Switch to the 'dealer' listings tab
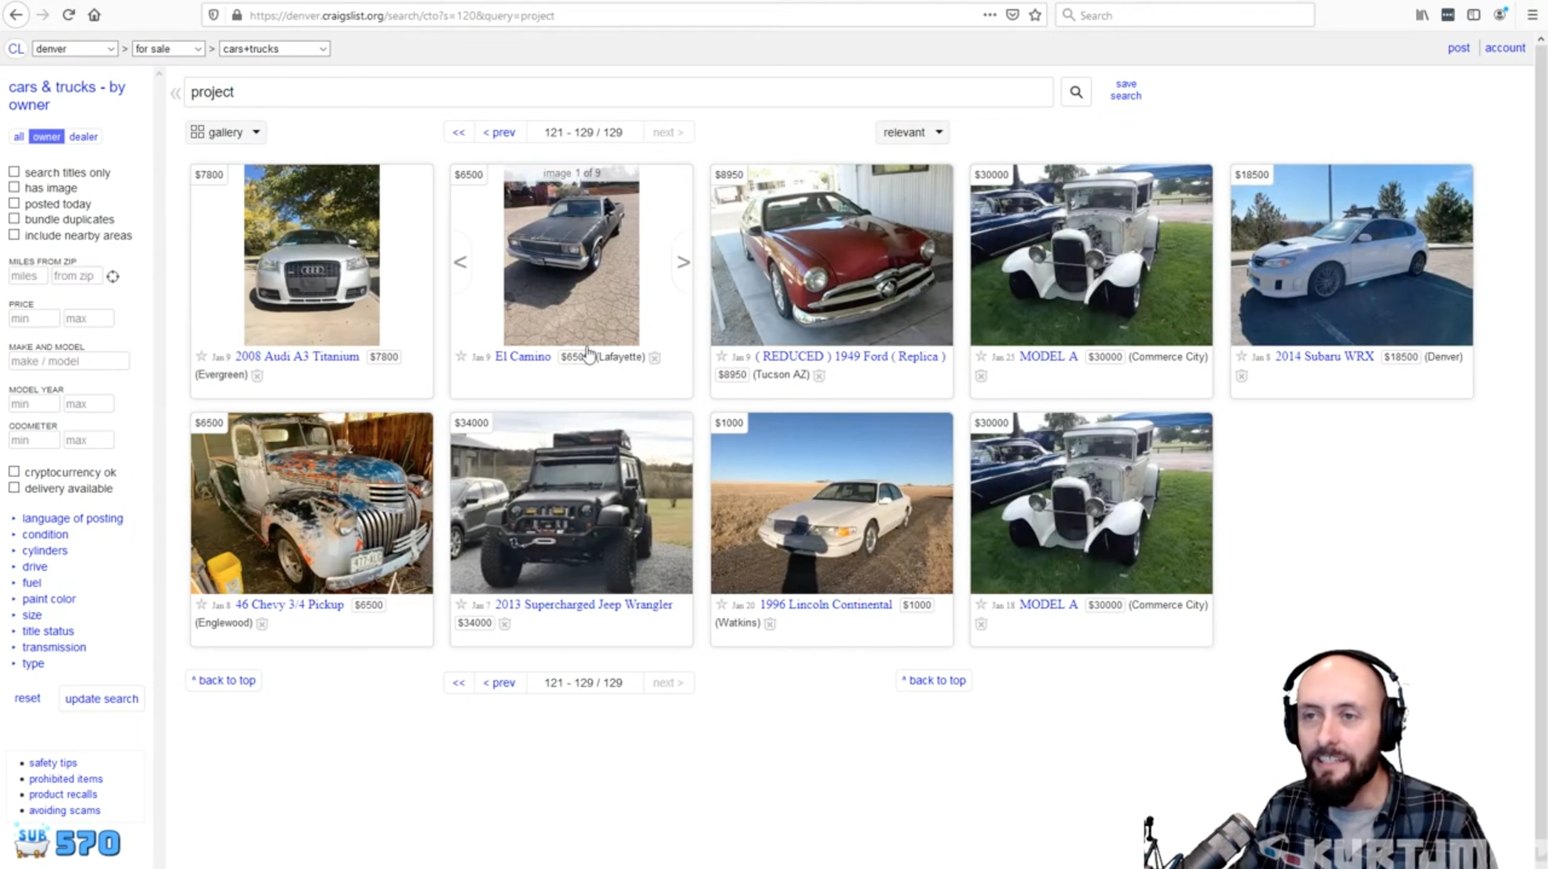 (83, 137)
